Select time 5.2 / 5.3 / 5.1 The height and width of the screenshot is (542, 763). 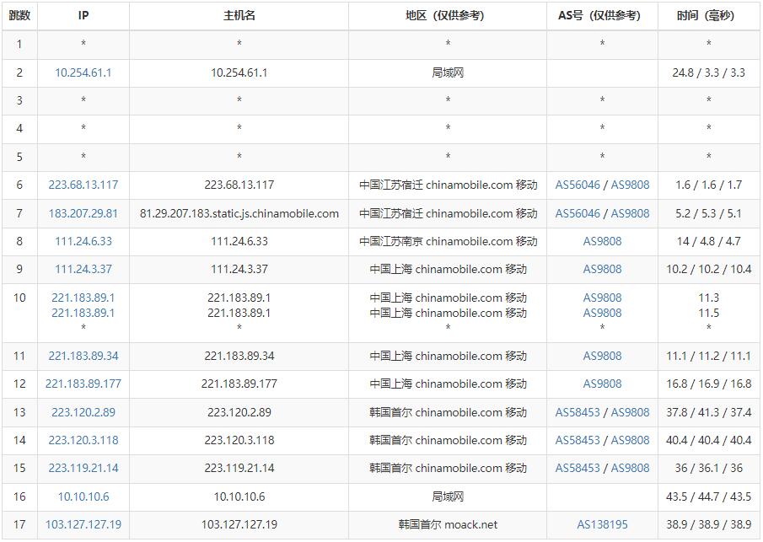(708, 213)
